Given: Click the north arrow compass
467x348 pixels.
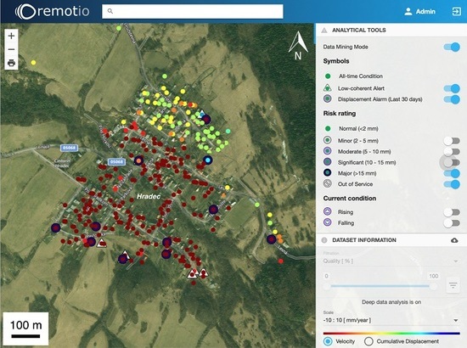Looking at the screenshot, I should tap(298, 46).
